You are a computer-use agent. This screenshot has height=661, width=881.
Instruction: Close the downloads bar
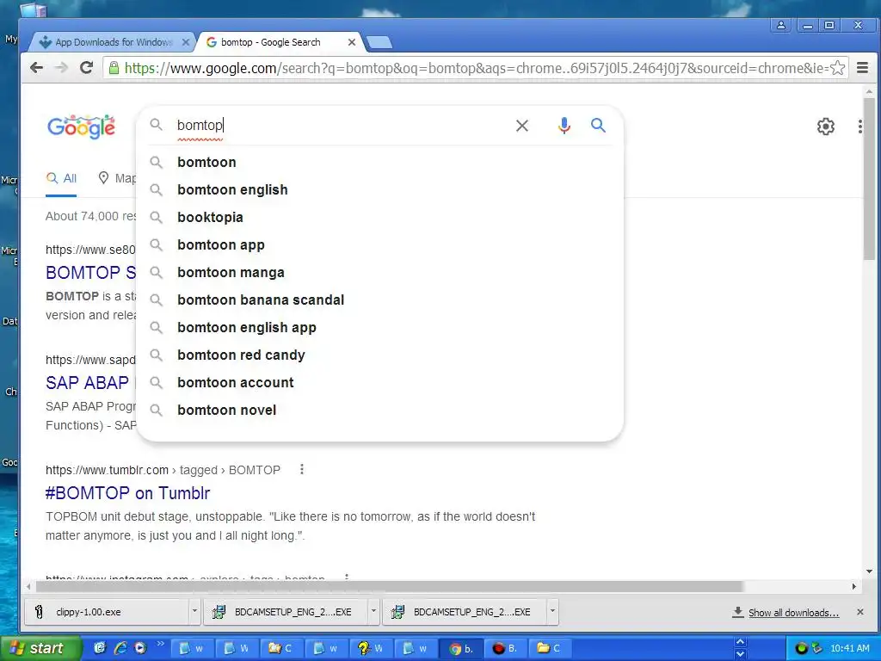[x=859, y=612]
